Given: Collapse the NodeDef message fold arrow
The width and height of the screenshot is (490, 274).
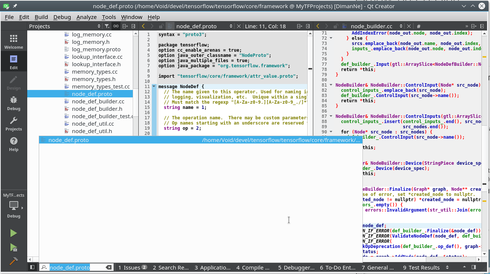Looking at the screenshot, I should pyautogui.click(x=154, y=87).
